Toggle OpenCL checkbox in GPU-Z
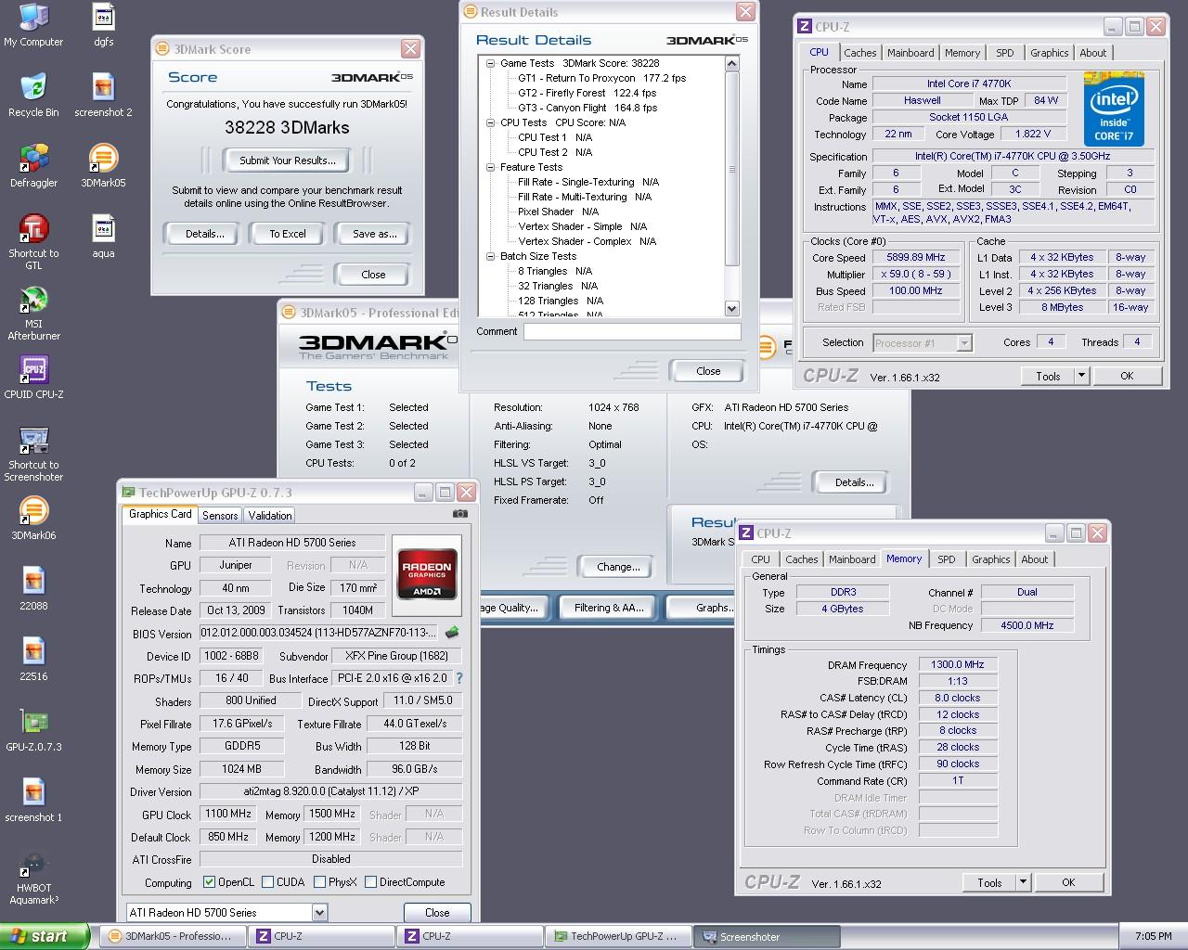The height and width of the screenshot is (950, 1188). (x=209, y=882)
